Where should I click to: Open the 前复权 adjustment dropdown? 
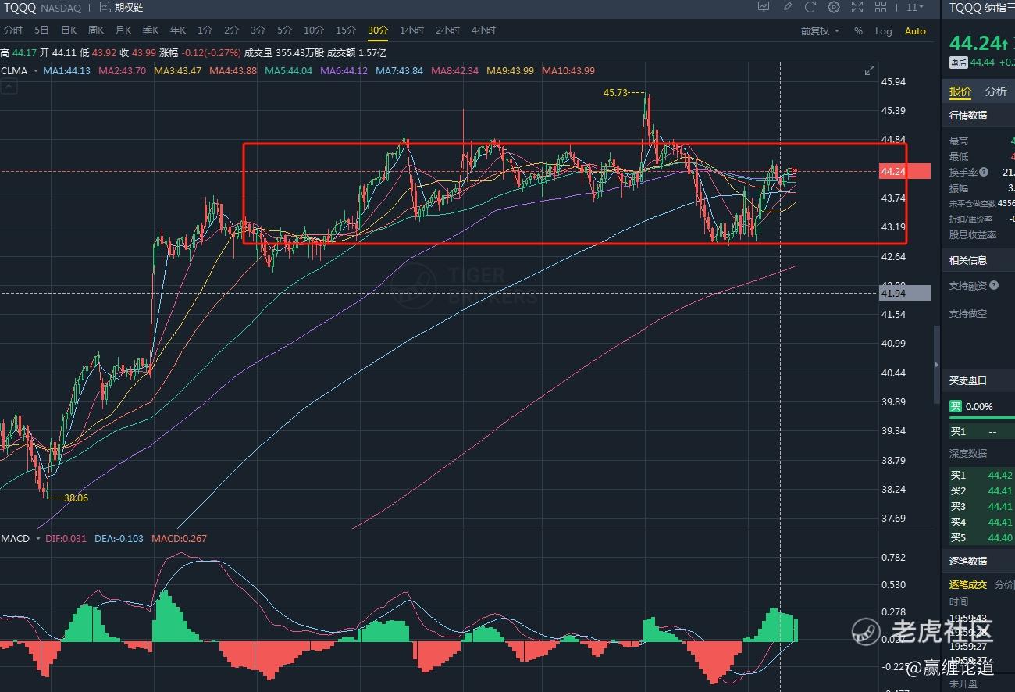[x=820, y=31]
